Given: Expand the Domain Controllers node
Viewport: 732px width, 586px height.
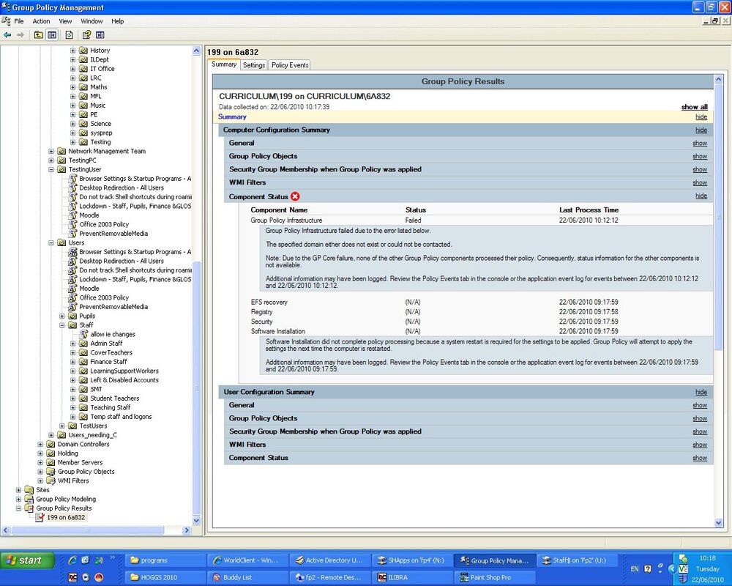Looking at the screenshot, I should [40, 445].
